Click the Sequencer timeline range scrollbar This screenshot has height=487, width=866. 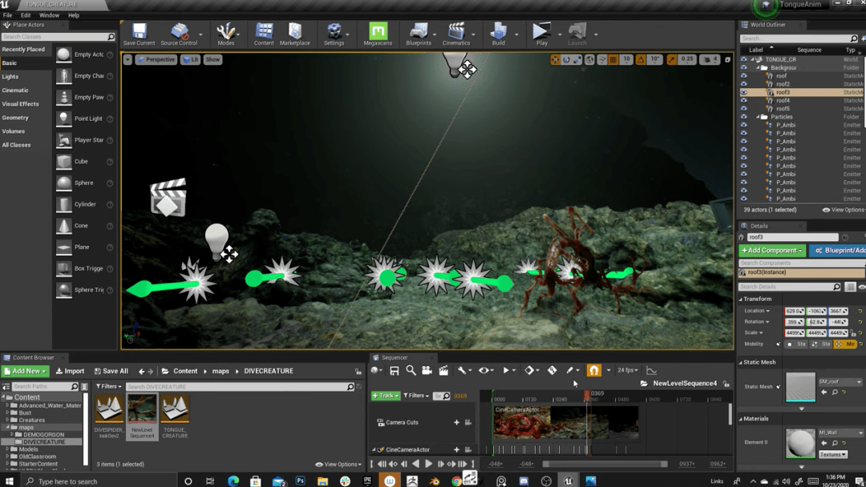click(x=605, y=464)
